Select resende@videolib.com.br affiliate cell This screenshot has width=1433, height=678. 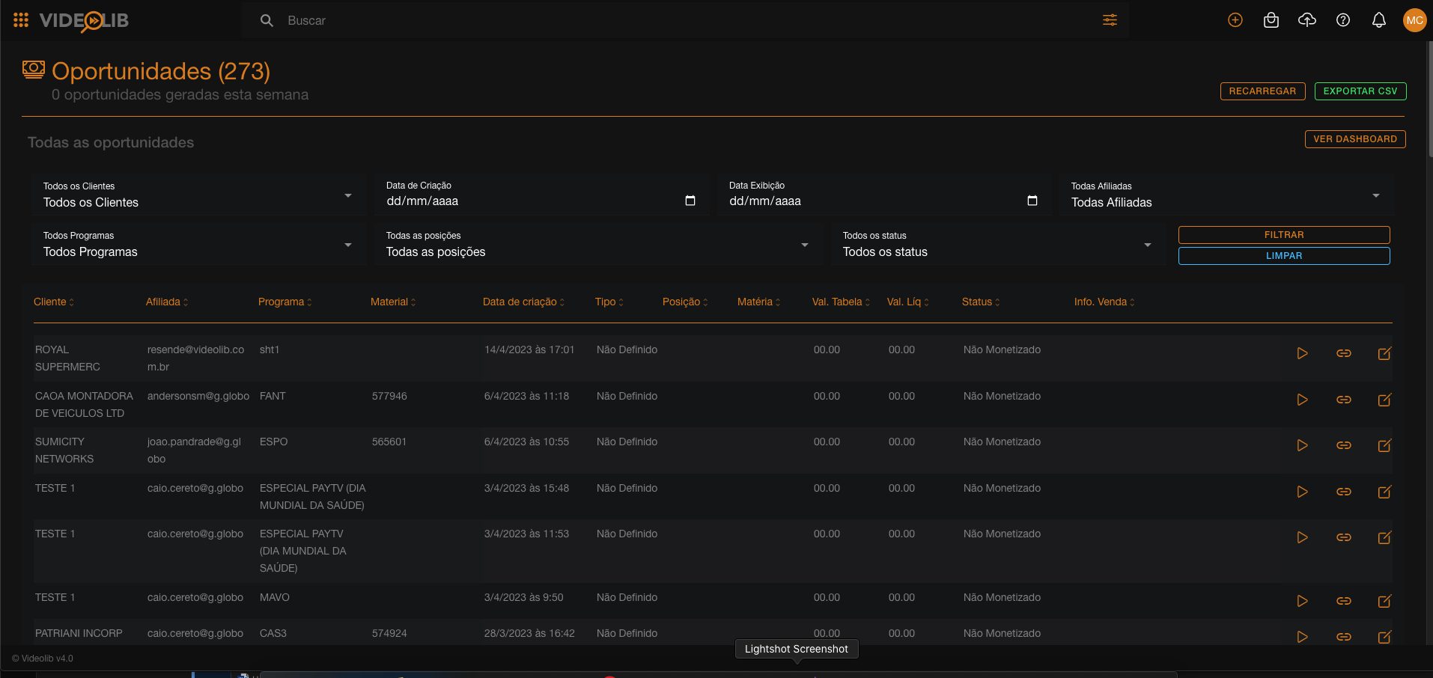point(196,358)
